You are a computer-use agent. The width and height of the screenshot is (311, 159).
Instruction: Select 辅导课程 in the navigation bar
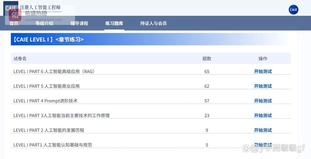[79, 23]
